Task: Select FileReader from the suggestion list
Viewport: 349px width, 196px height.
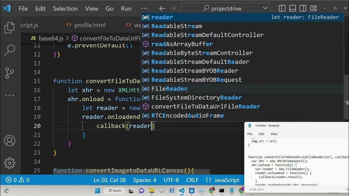Action: tap(169, 89)
